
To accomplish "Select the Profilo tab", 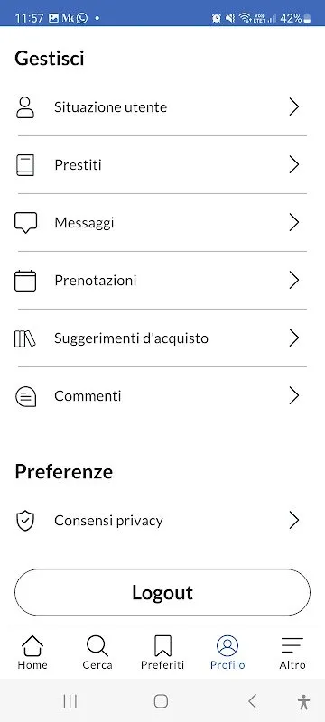I will click(227, 653).
